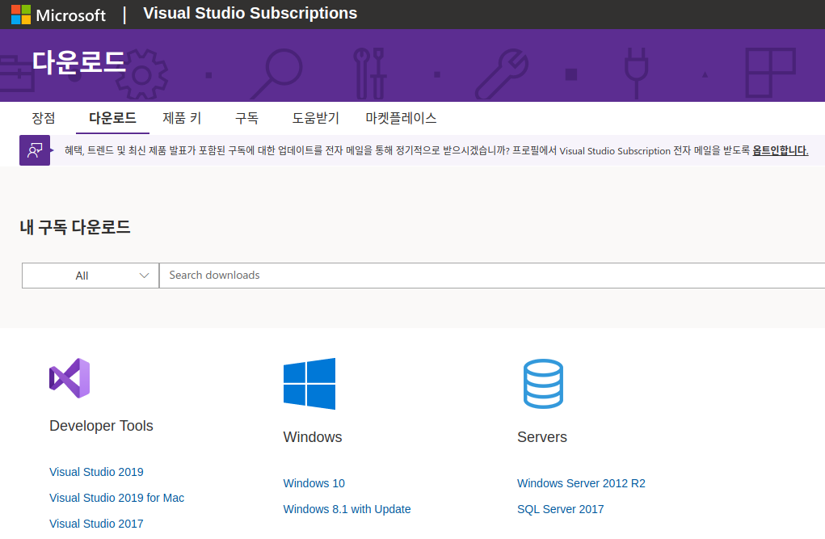Viewport: 825px width, 539px height.
Task: Open the SQL Server 2017 link
Action: tap(560, 509)
